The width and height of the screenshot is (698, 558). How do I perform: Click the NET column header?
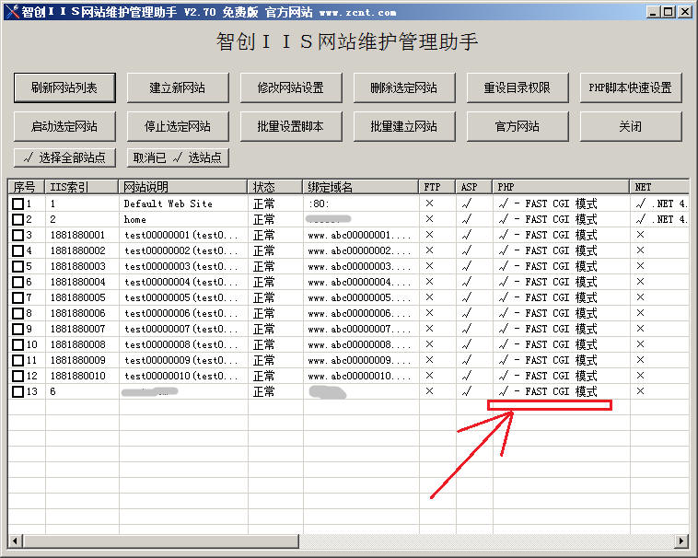coord(659,187)
